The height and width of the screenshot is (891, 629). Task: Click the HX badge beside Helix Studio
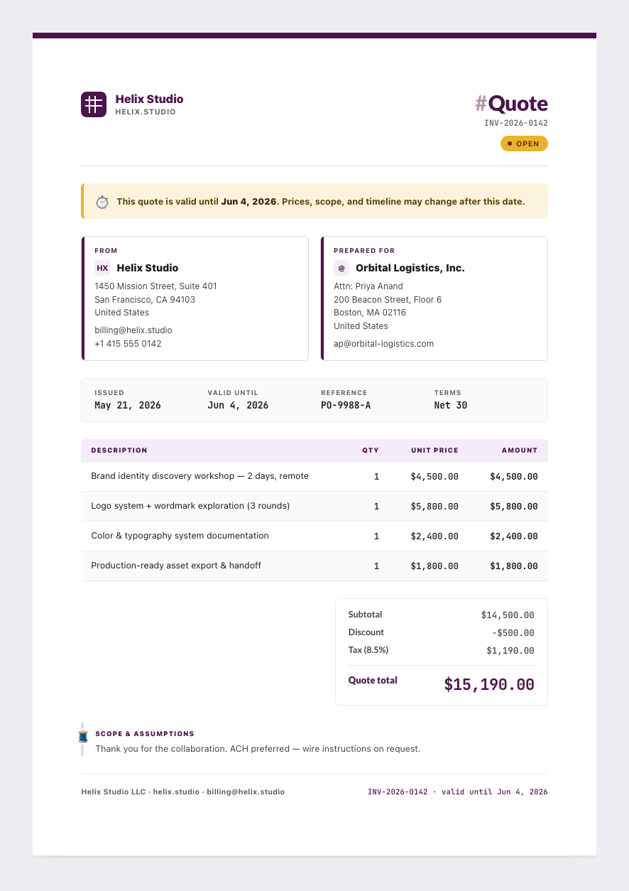pyautogui.click(x=103, y=268)
